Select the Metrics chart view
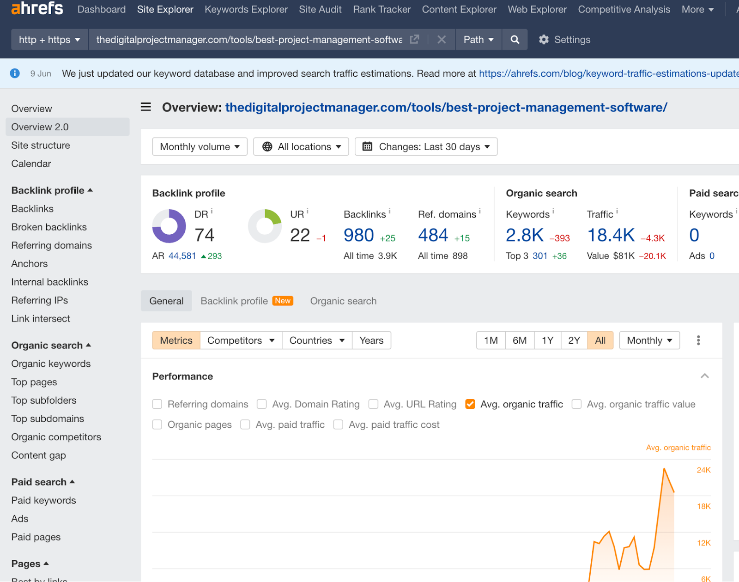Viewport: 739px width, 582px height. coord(176,340)
